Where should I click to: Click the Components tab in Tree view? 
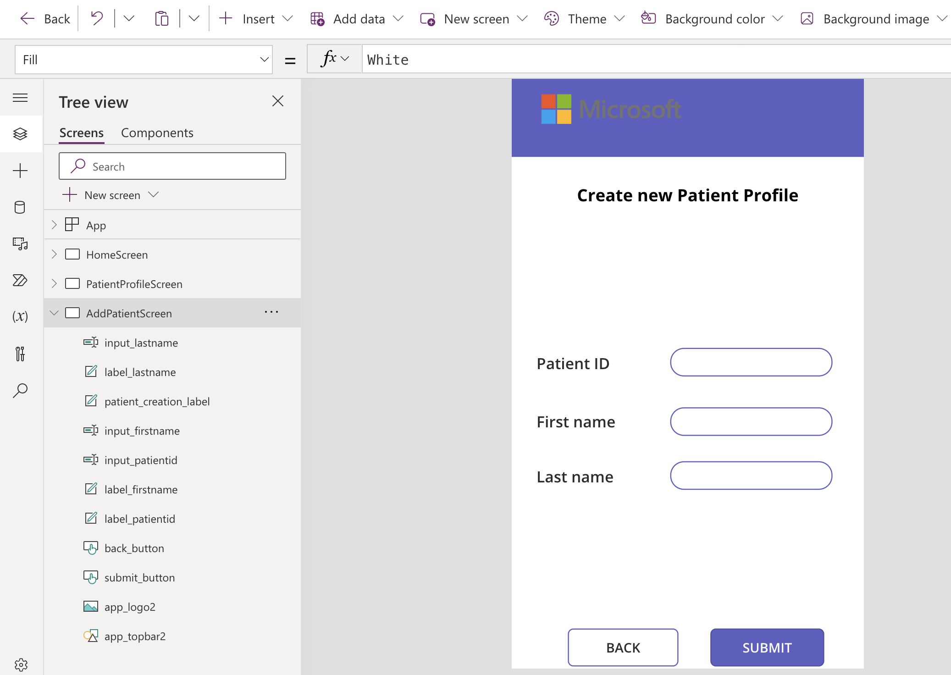[157, 132]
